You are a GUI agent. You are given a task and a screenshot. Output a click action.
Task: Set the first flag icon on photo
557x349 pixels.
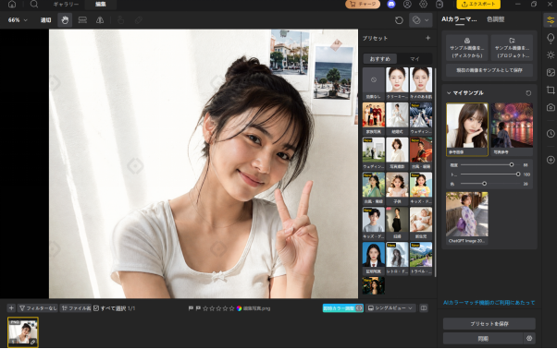[x=191, y=308]
